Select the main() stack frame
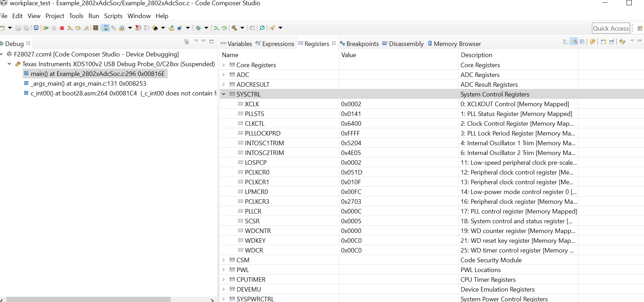The height and width of the screenshot is (302, 644). coord(95,74)
